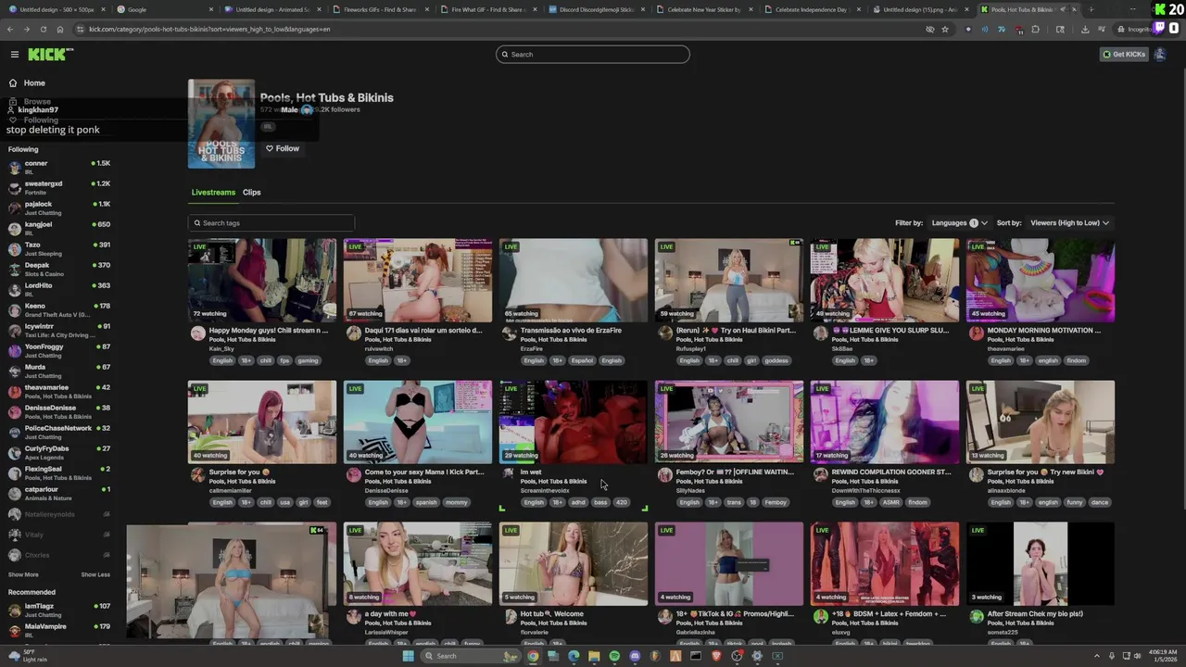
Task: Switch to the Livestreams tab
Action: tap(213, 193)
